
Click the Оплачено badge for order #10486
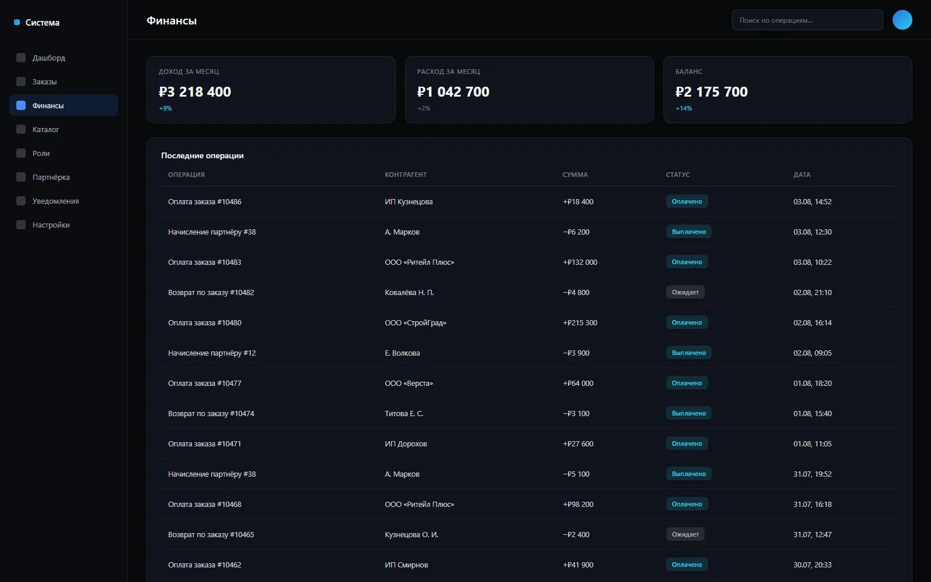(687, 201)
